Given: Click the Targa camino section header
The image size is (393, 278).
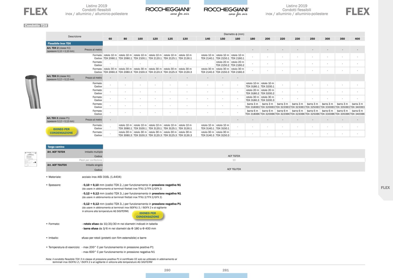Looking at the screenshot, I should point(56,147).
